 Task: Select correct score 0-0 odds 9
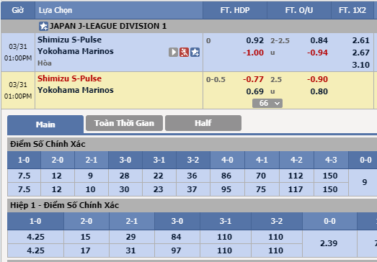[x=365, y=182]
